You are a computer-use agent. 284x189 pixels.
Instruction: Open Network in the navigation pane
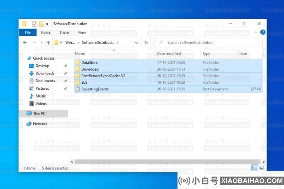point(40,124)
